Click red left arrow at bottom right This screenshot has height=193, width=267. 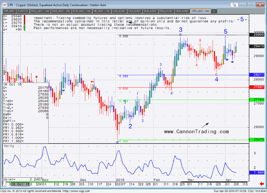[262, 184]
